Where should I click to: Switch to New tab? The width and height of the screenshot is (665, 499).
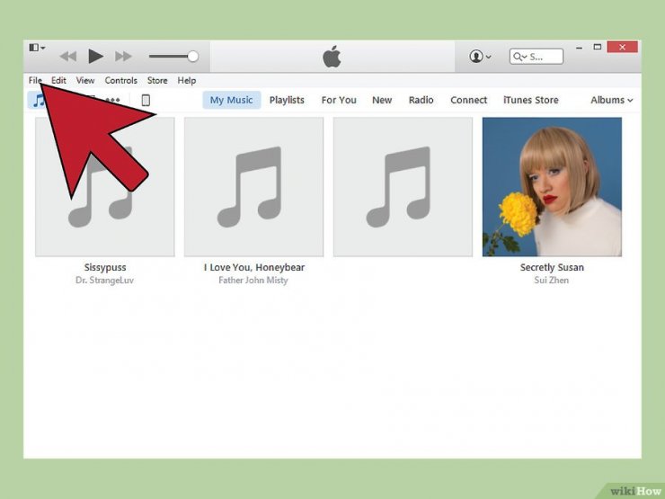coord(382,100)
